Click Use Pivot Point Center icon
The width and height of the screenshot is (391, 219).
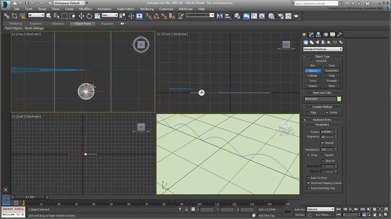(x=122, y=16)
